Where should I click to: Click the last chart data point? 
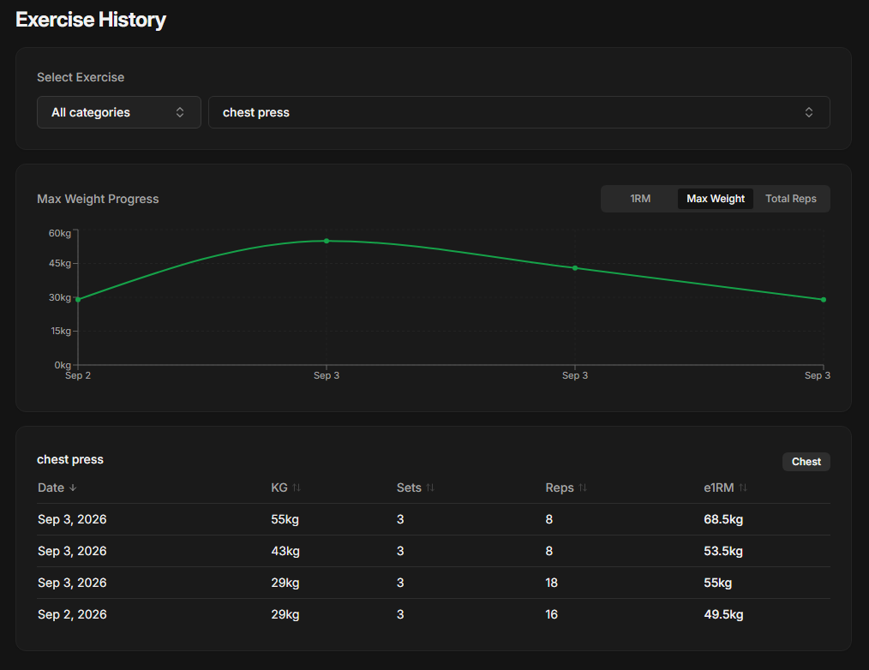[x=824, y=300]
